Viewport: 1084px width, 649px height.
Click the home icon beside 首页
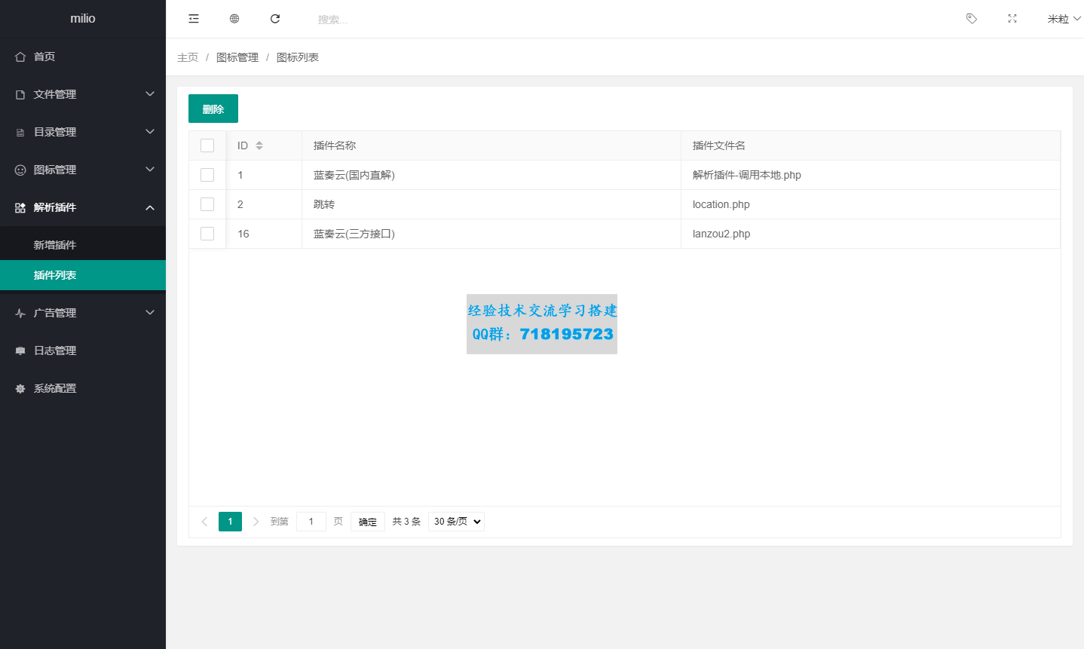coord(20,57)
